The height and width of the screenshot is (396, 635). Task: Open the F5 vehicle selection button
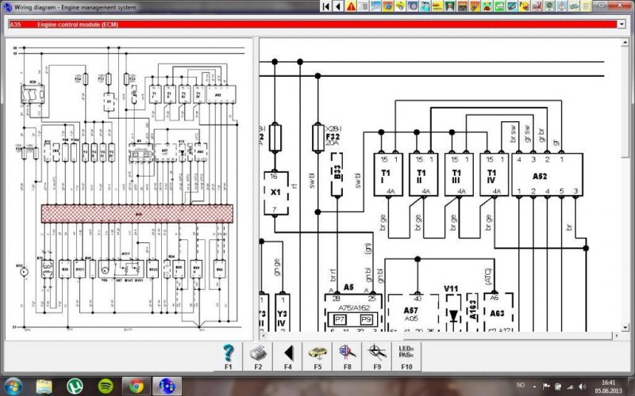click(317, 352)
